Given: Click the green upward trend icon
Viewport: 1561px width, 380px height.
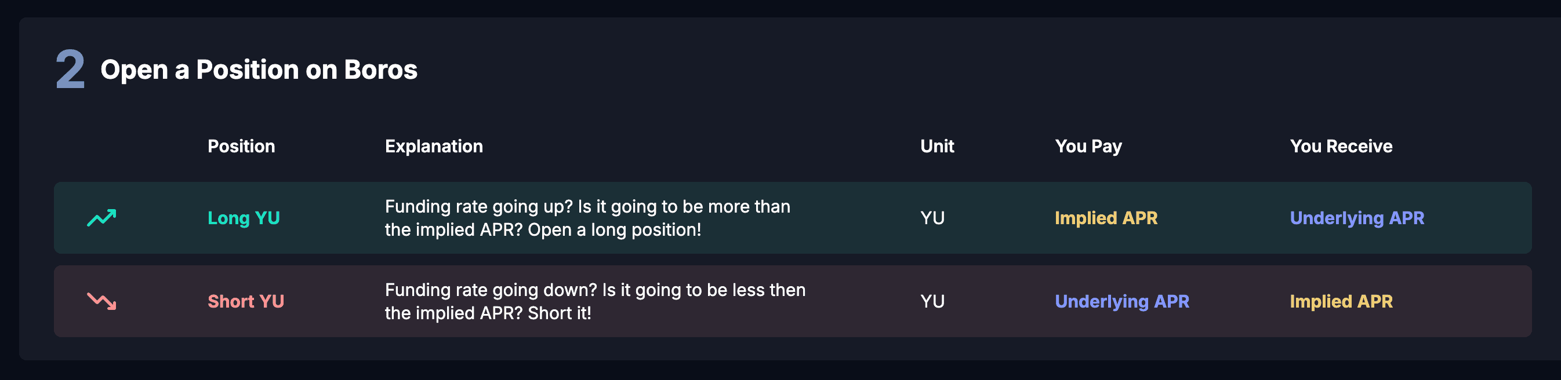Looking at the screenshot, I should [x=101, y=218].
